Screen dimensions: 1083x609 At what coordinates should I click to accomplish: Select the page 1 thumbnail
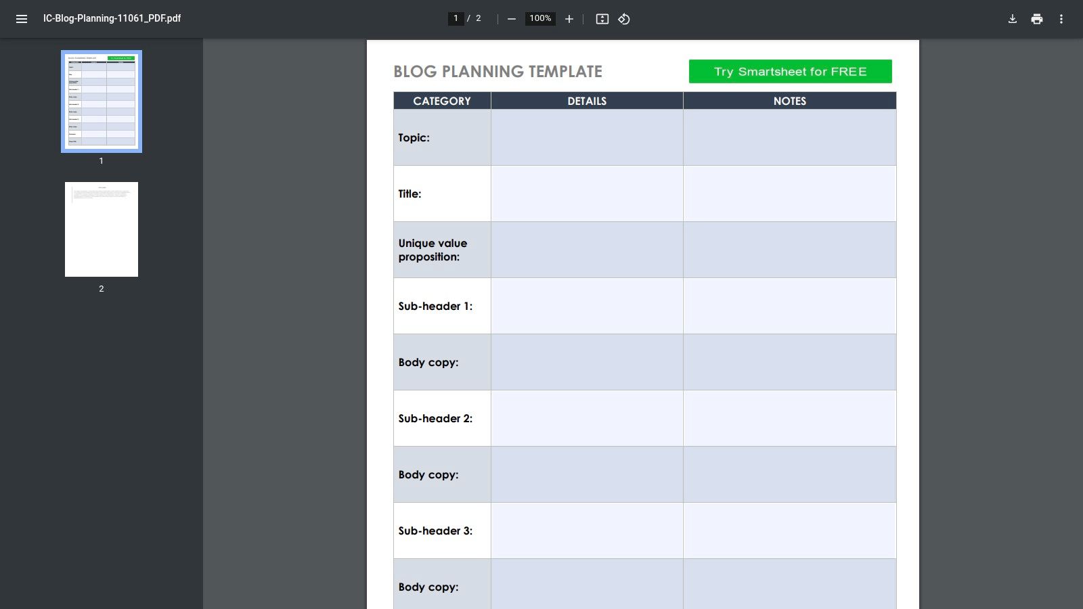101,101
